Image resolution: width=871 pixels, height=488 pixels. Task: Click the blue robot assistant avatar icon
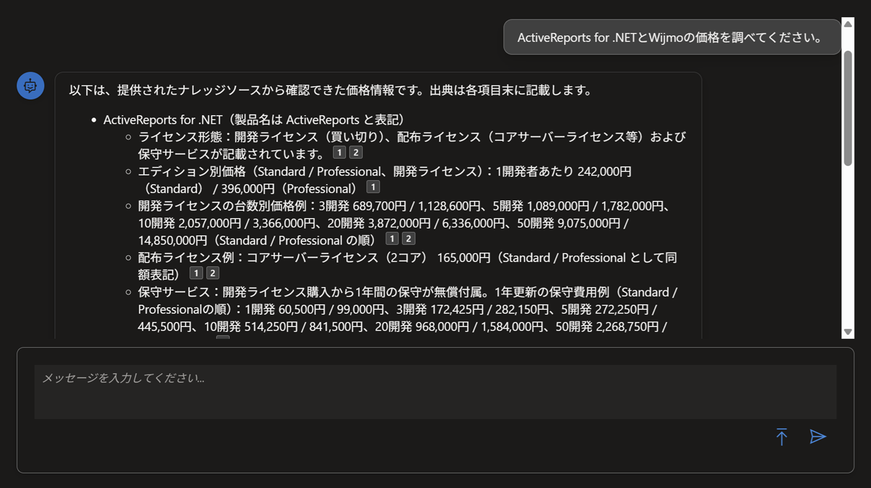pyautogui.click(x=30, y=85)
